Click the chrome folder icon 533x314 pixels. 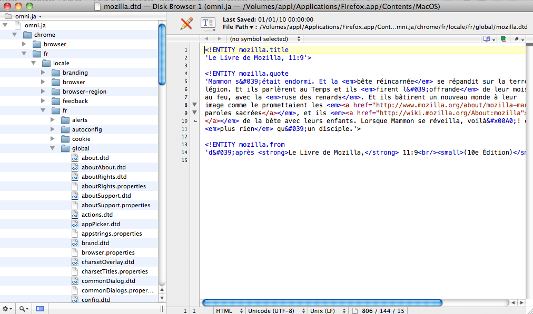coord(27,35)
